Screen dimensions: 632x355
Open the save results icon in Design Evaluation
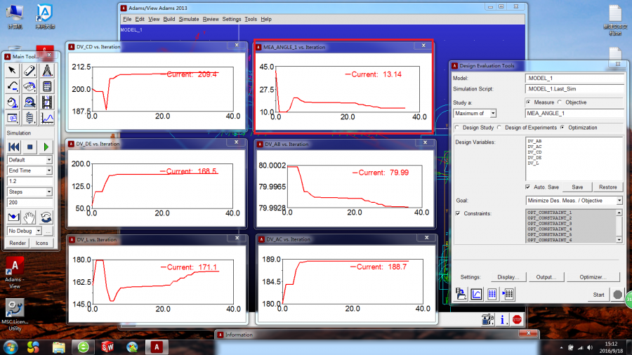coord(461,294)
